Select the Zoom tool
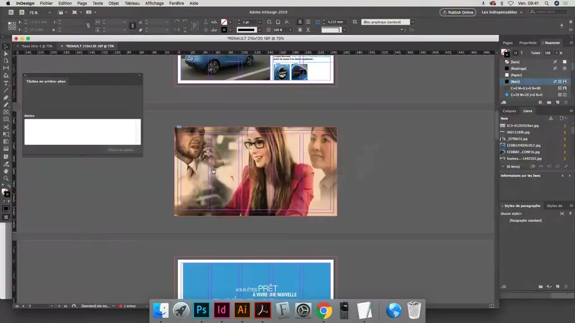 coord(6,179)
